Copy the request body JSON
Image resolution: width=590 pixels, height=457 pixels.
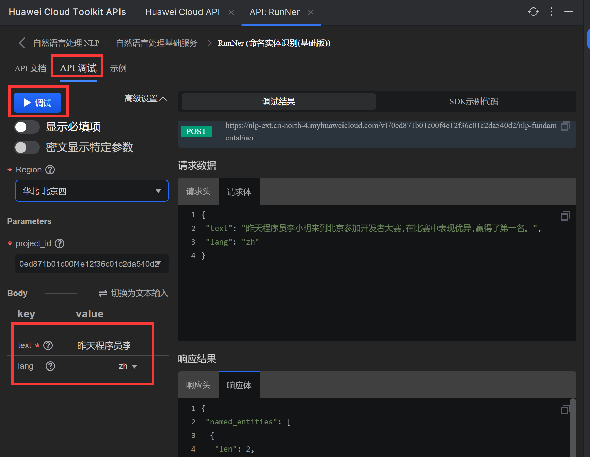pos(565,216)
